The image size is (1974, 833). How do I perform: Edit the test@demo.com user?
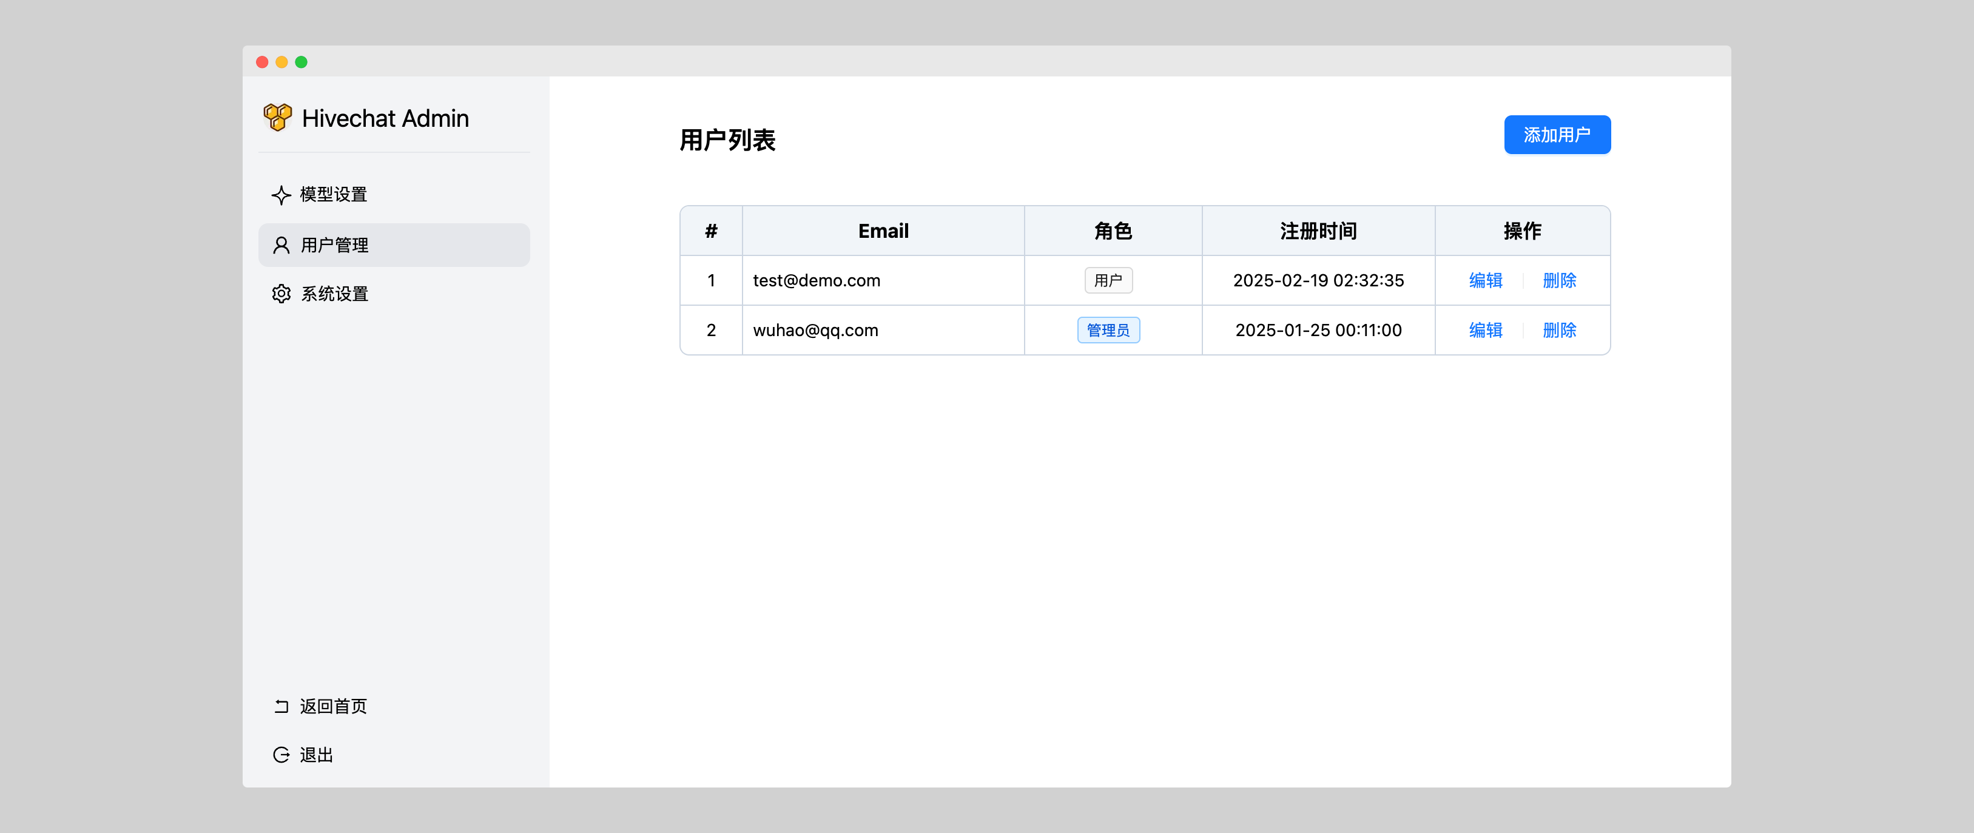[1485, 280]
